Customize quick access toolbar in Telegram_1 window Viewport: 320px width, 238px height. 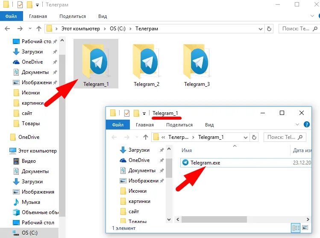pyautogui.click(x=144, y=113)
